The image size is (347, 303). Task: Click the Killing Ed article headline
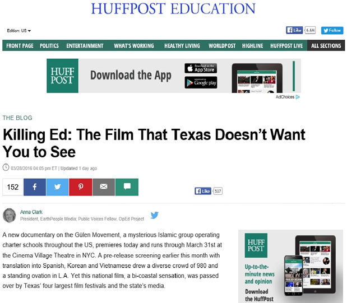(154, 143)
